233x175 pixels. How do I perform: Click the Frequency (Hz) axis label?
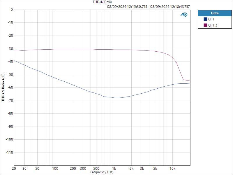click(102, 172)
